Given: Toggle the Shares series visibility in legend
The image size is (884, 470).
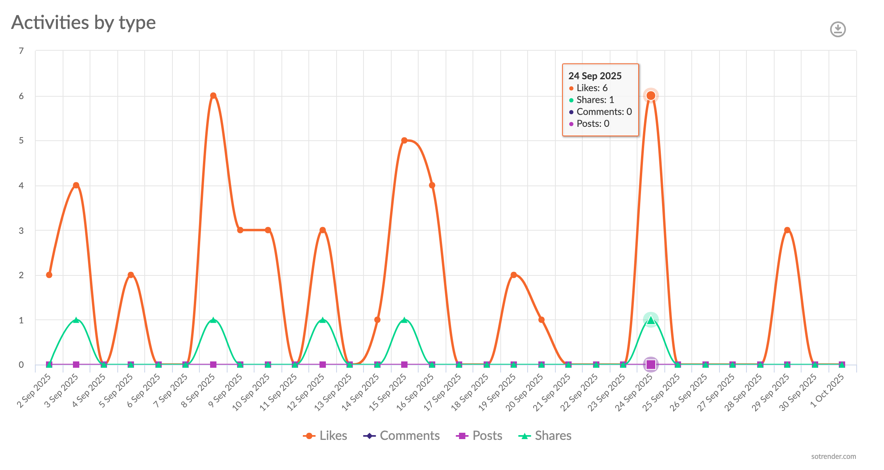Looking at the screenshot, I should click(x=553, y=435).
